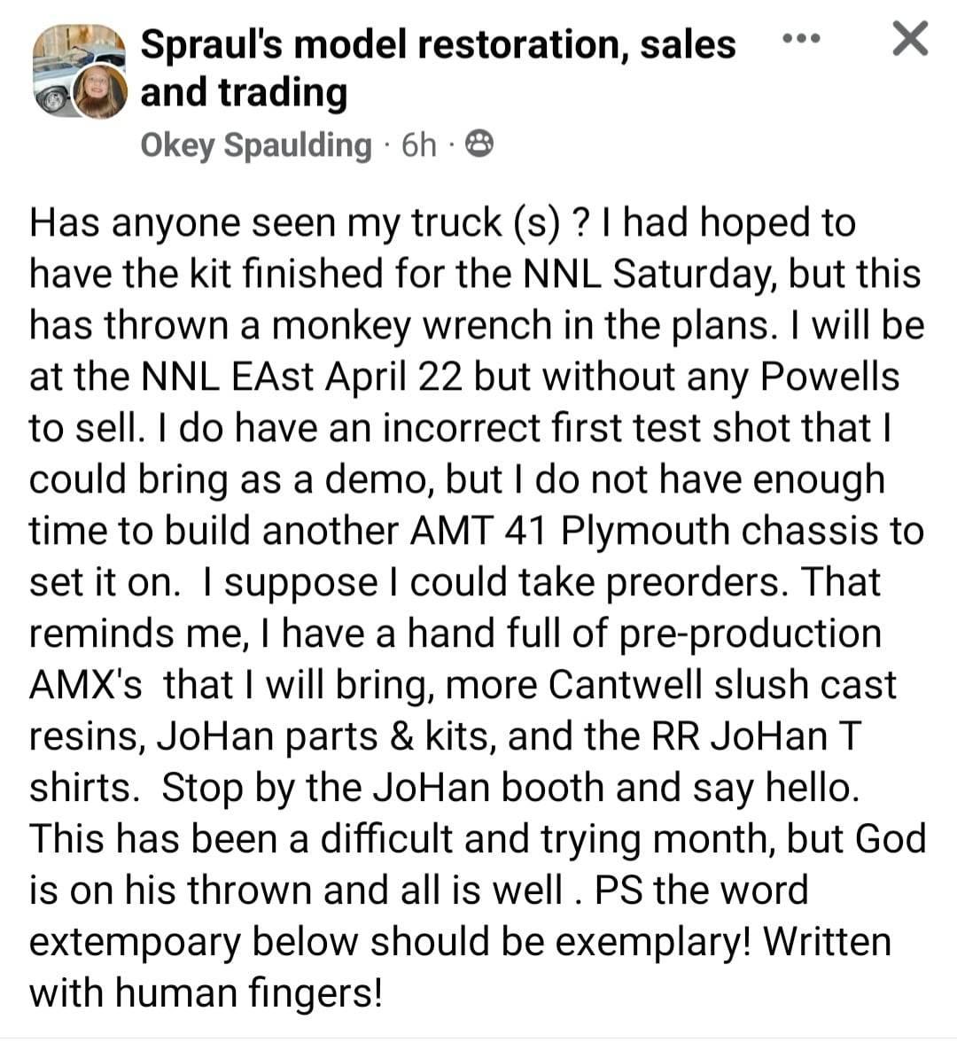Click the 'NNL EAst April 22' text

(301, 377)
